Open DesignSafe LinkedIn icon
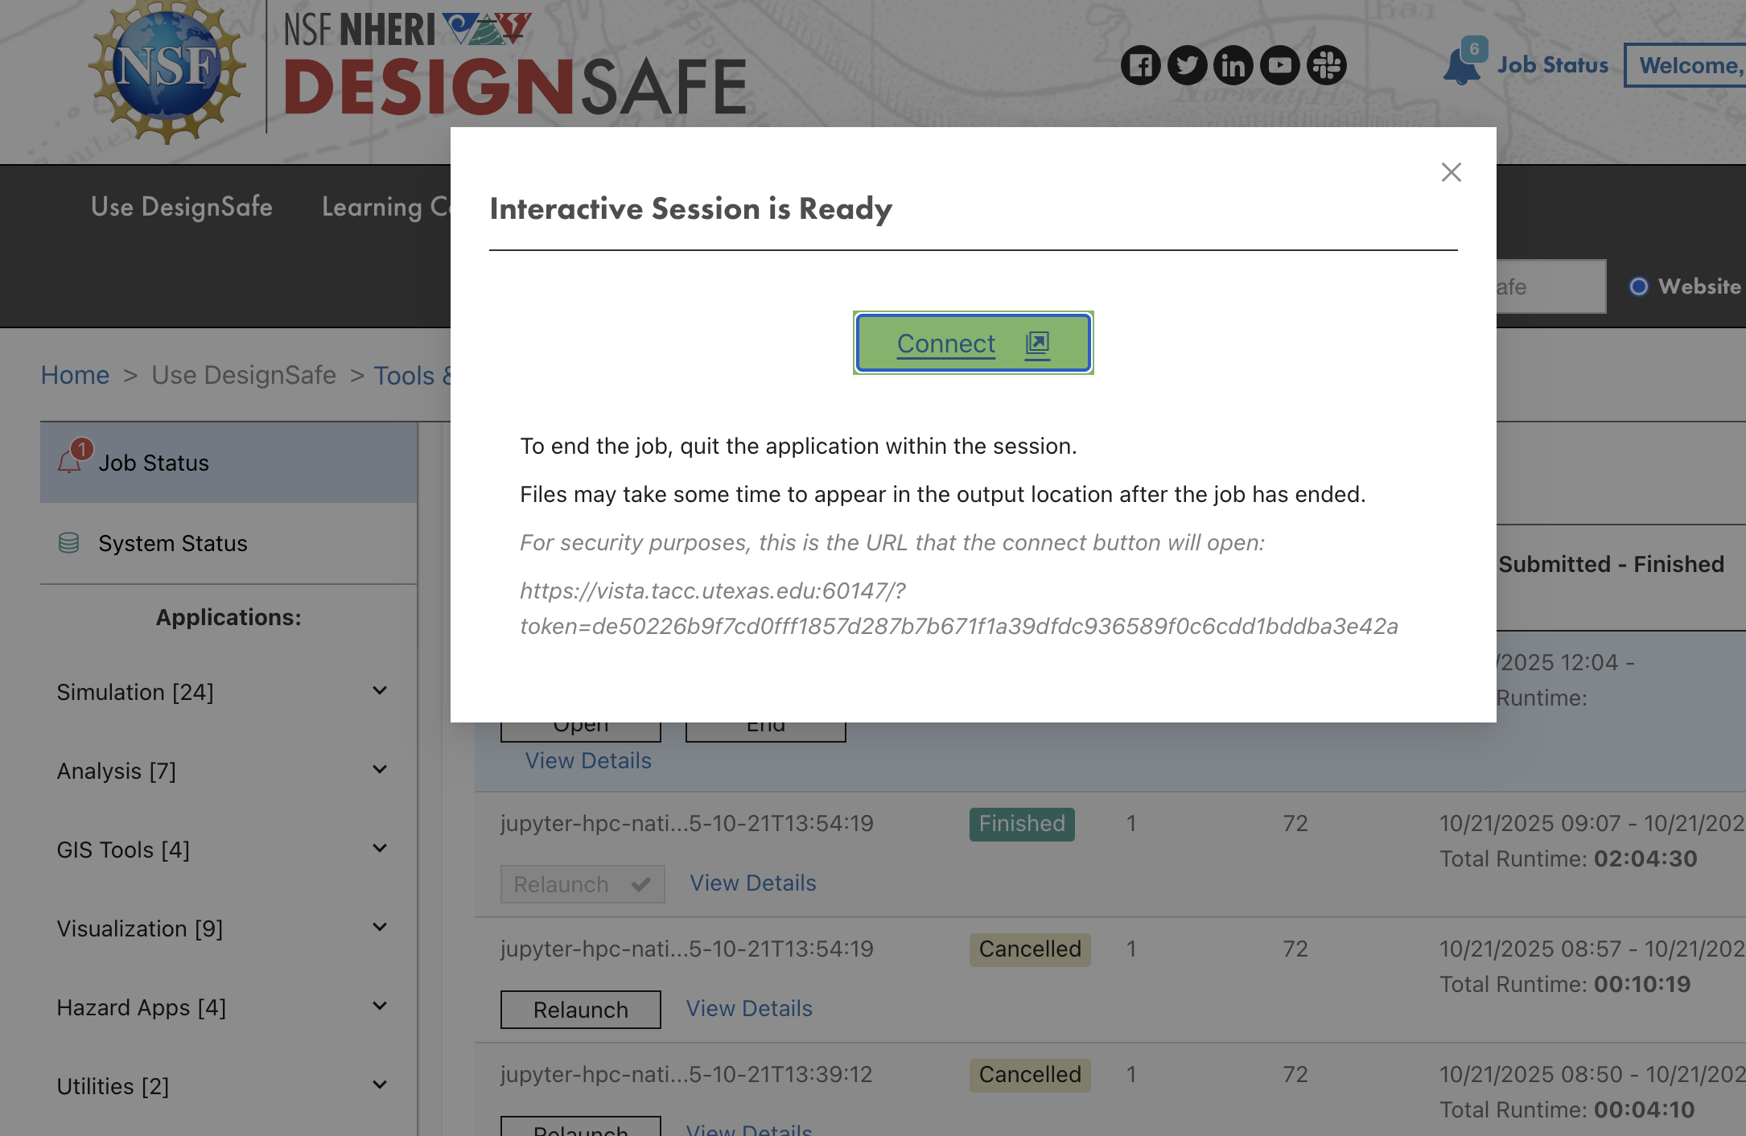The image size is (1746, 1136). tap(1233, 65)
